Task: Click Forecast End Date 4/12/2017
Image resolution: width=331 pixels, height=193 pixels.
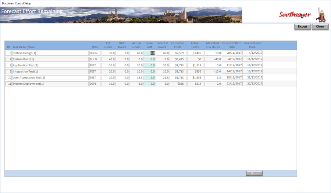Action: 252,53
